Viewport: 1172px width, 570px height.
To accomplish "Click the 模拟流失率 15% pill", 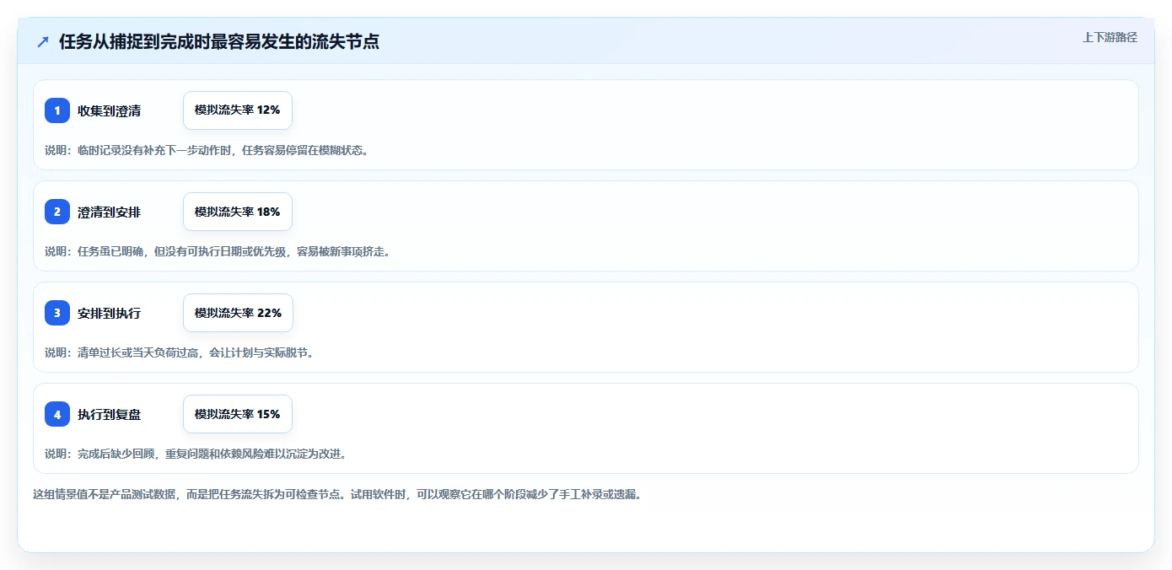I will click(238, 414).
